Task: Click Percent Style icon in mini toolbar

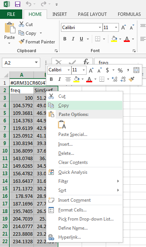Action: (x=120, y=70)
